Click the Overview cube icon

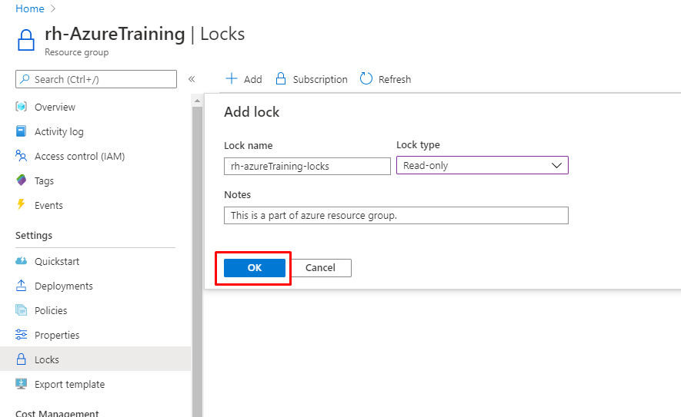tap(21, 107)
